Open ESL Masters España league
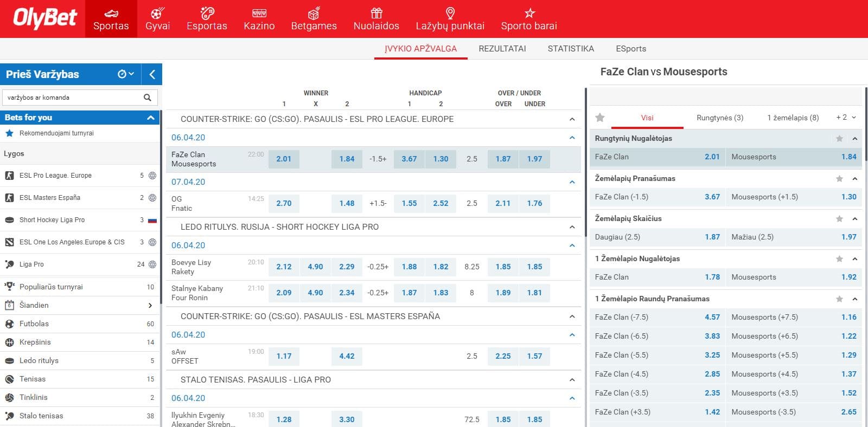 click(x=80, y=198)
